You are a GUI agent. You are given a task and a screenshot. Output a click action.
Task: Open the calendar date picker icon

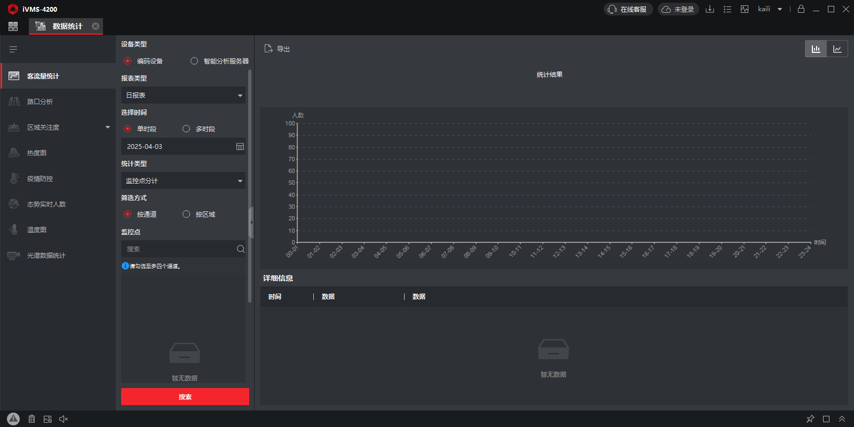point(240,146)
